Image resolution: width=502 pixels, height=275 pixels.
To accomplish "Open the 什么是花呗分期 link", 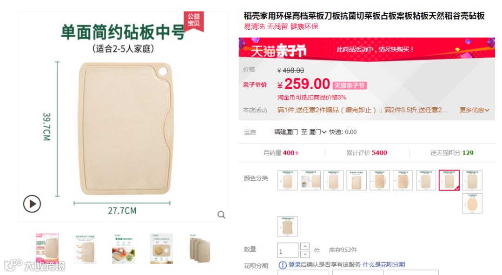I will (x=383, y=264).
